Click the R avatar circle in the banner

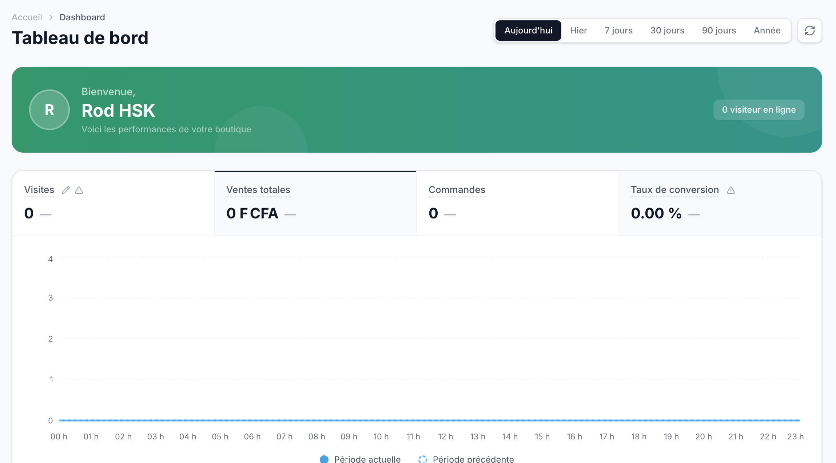(x=49, y=110)
